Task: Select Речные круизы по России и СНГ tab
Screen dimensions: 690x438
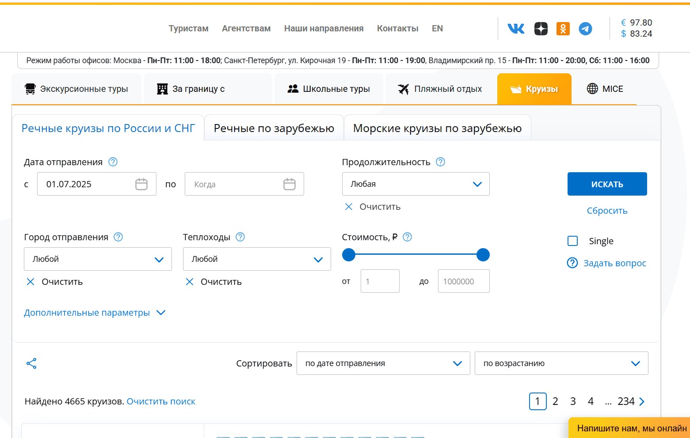Action: (x=108, y=128)
